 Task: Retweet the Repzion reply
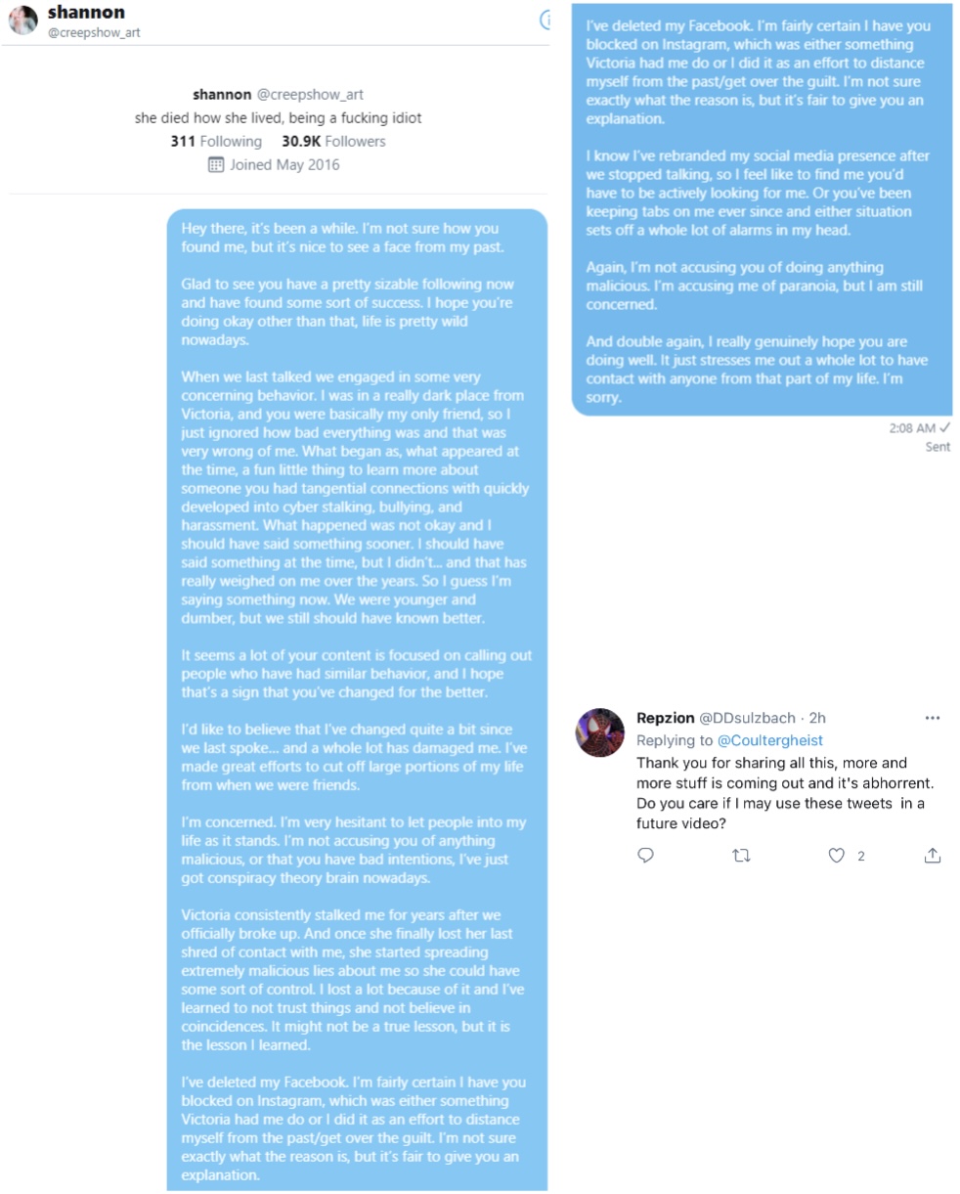[741, 856]
